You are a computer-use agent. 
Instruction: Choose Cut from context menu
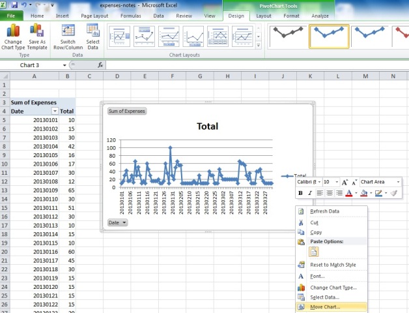tap(331, 222)
